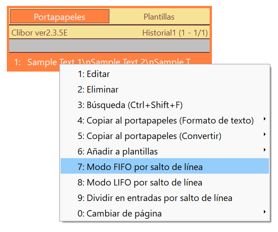Click the Clibor ver2.3.5E header label

click(39, 33)
